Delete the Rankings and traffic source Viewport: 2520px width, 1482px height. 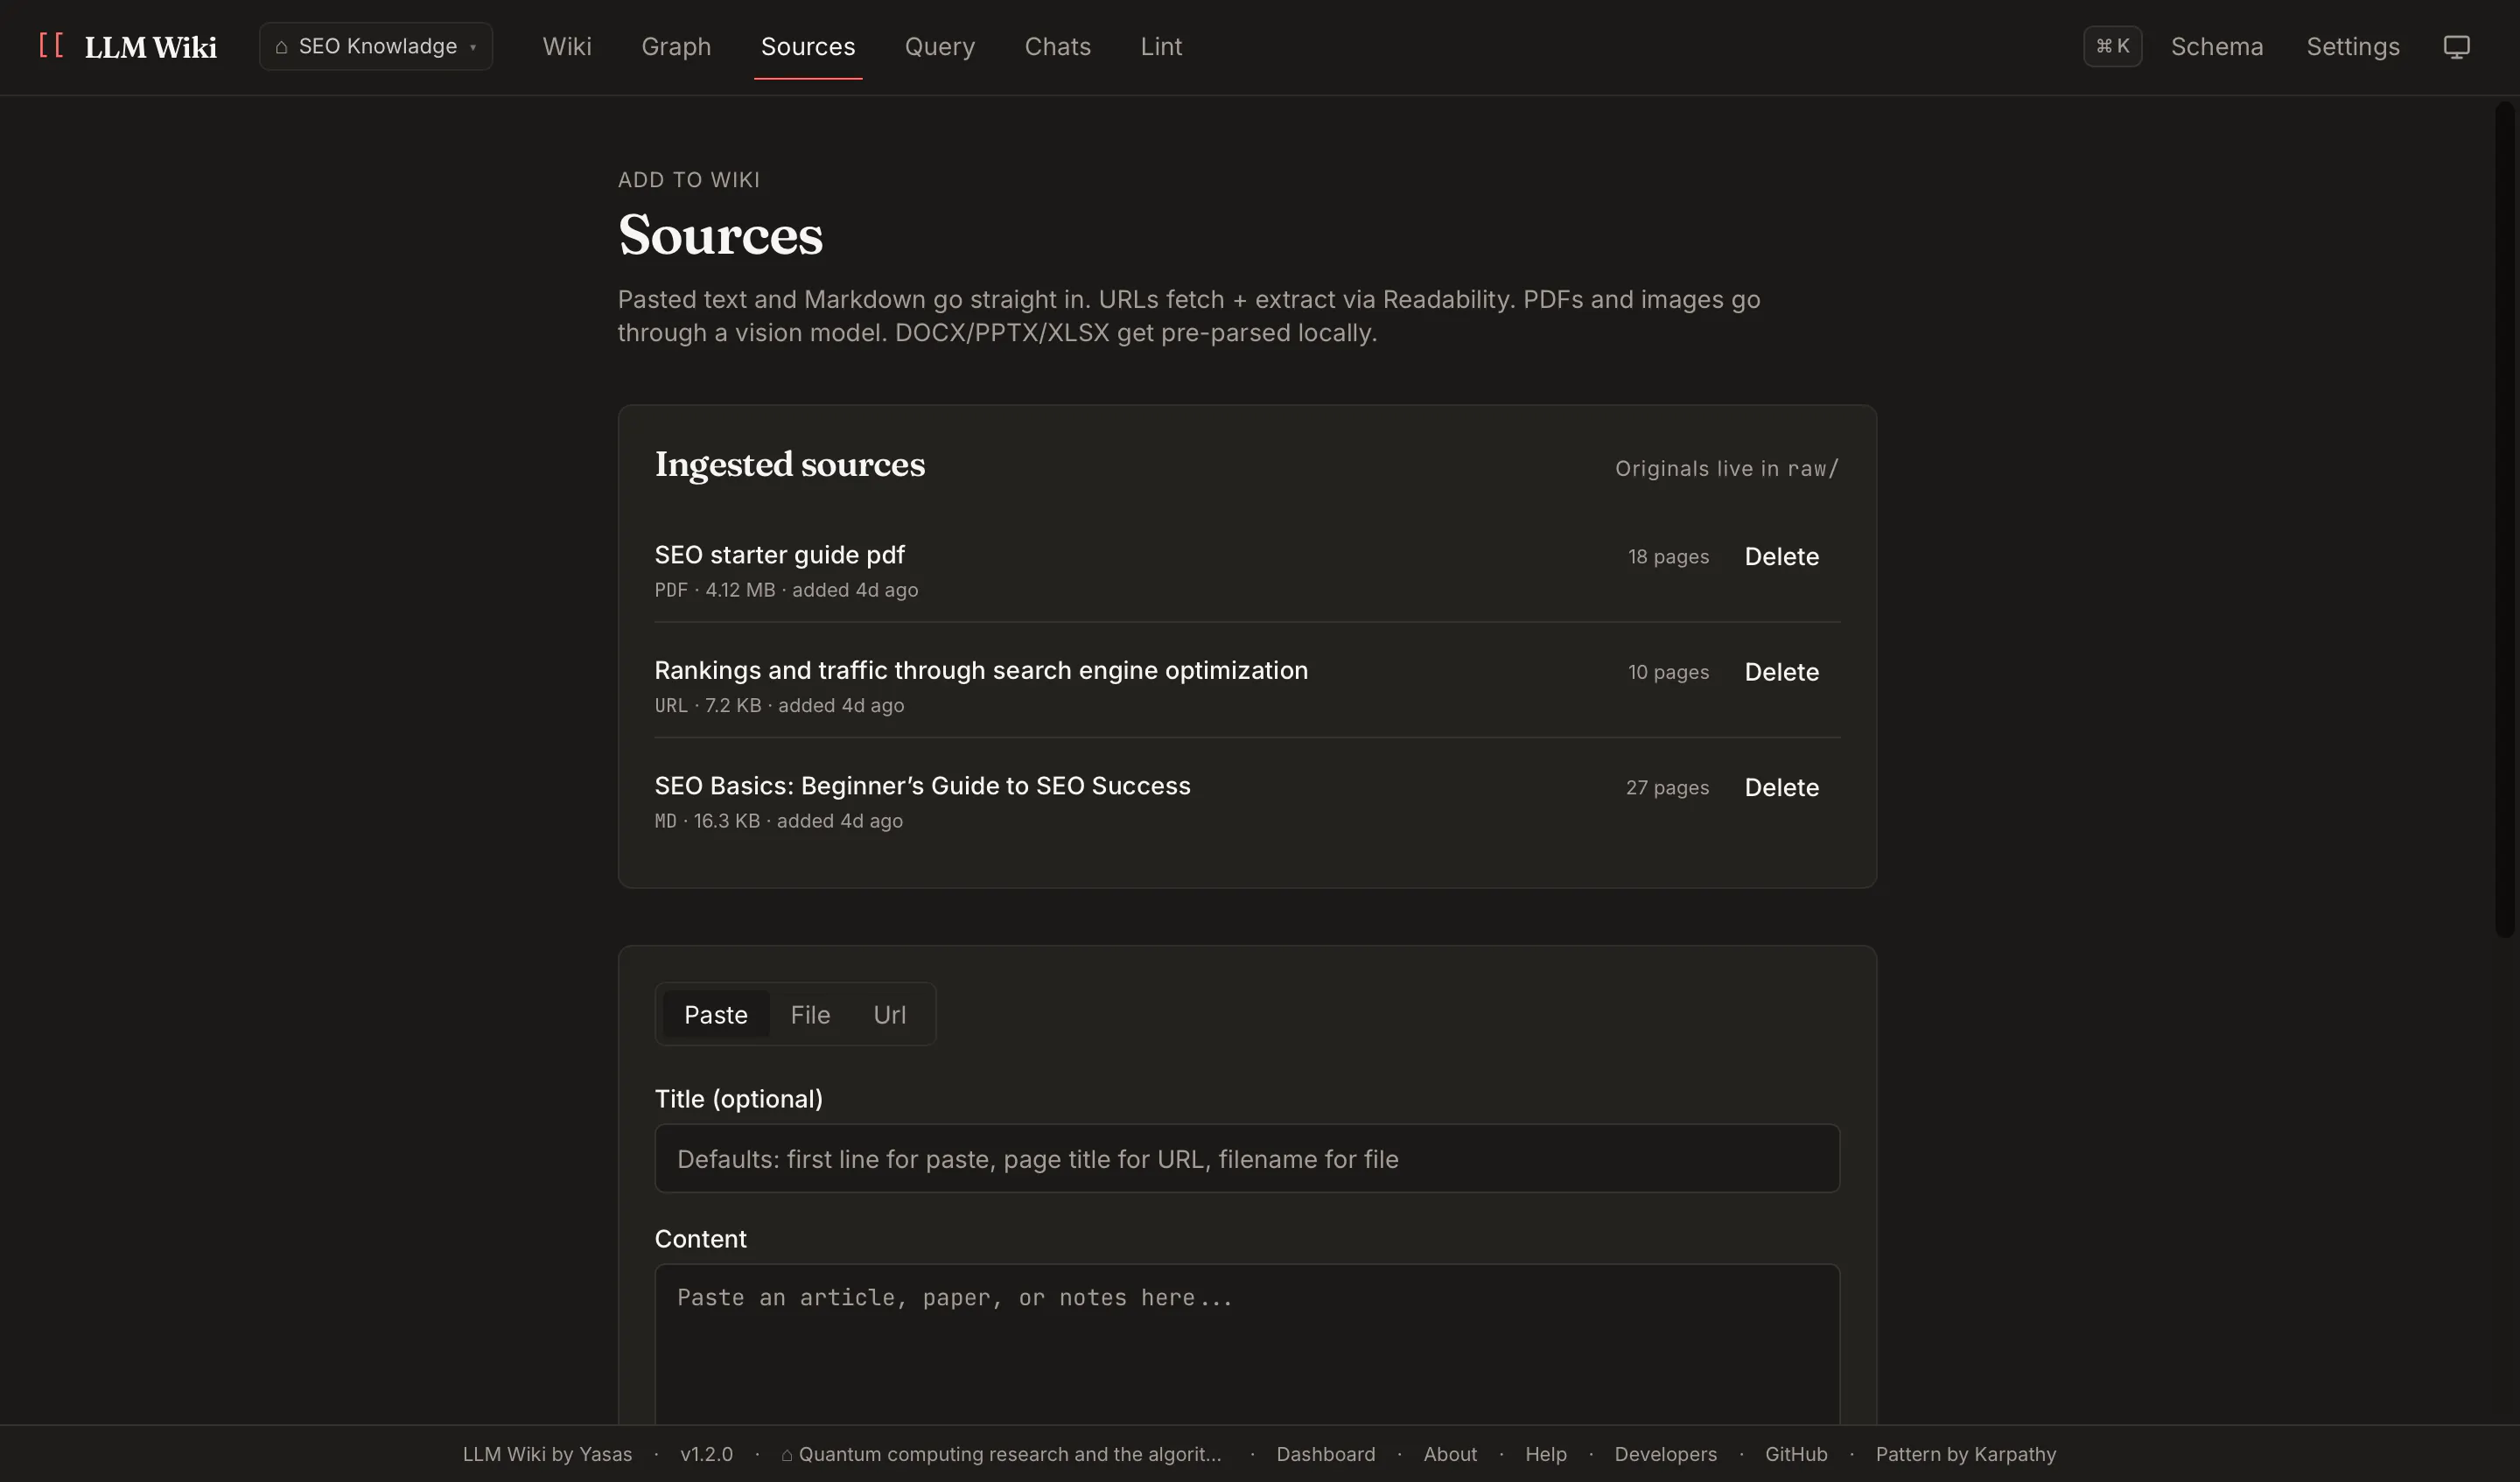[1781, 672]
